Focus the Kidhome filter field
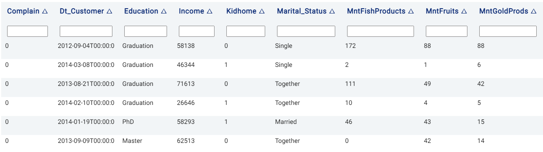 [246, 31]
